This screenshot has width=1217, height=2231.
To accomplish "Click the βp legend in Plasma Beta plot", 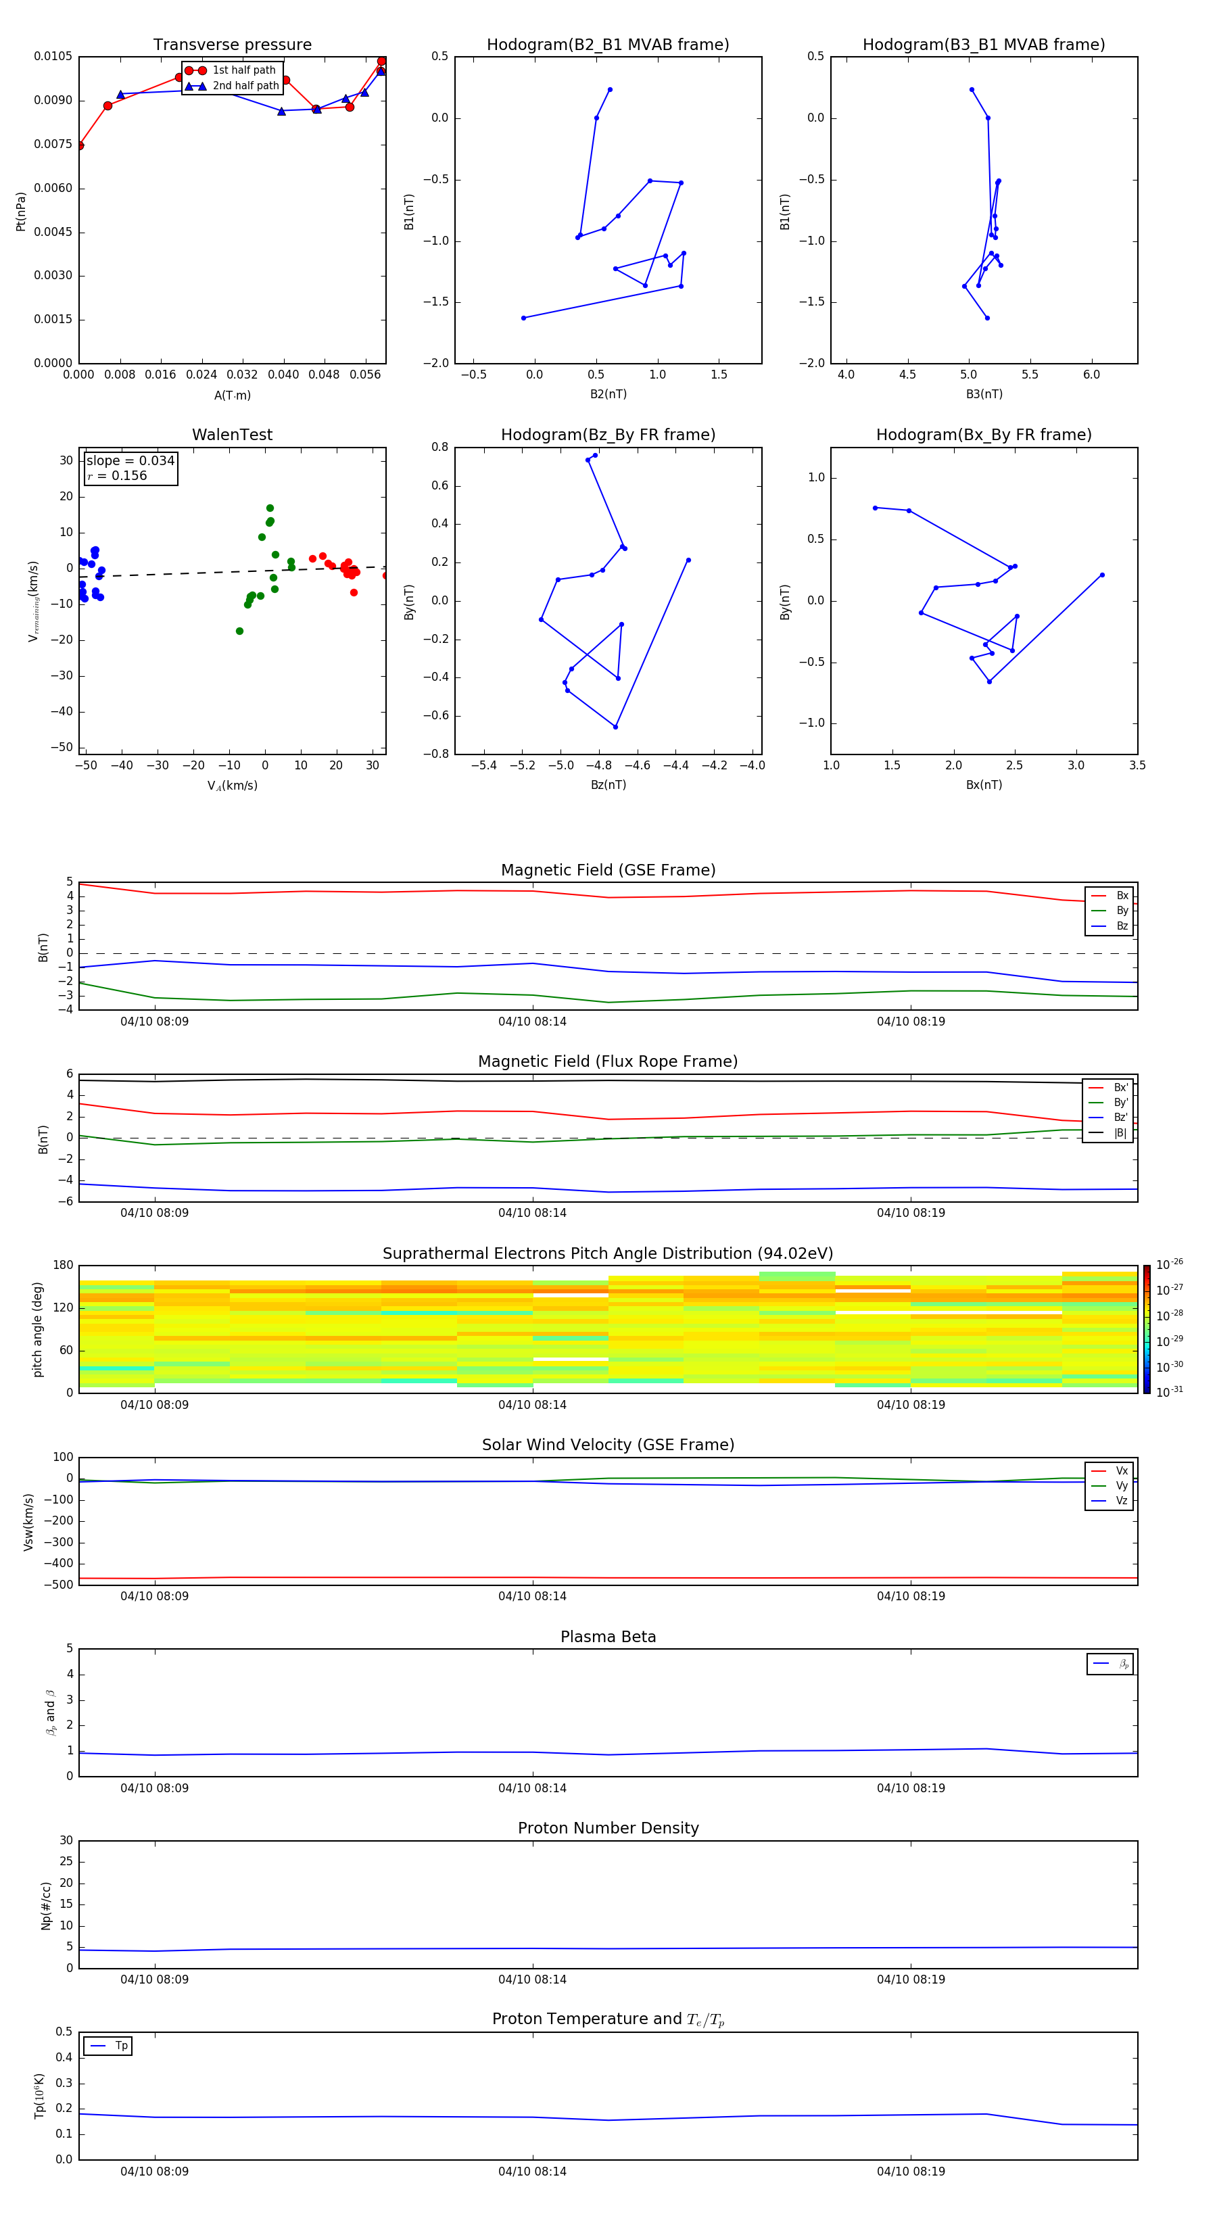I will pos(1110,1664).
